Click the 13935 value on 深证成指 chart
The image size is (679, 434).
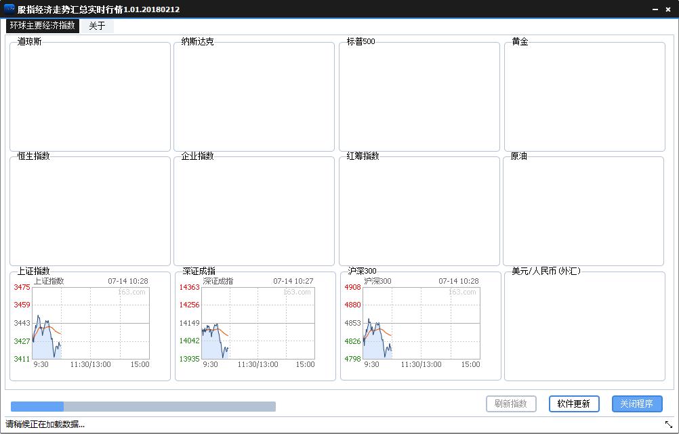189,359
